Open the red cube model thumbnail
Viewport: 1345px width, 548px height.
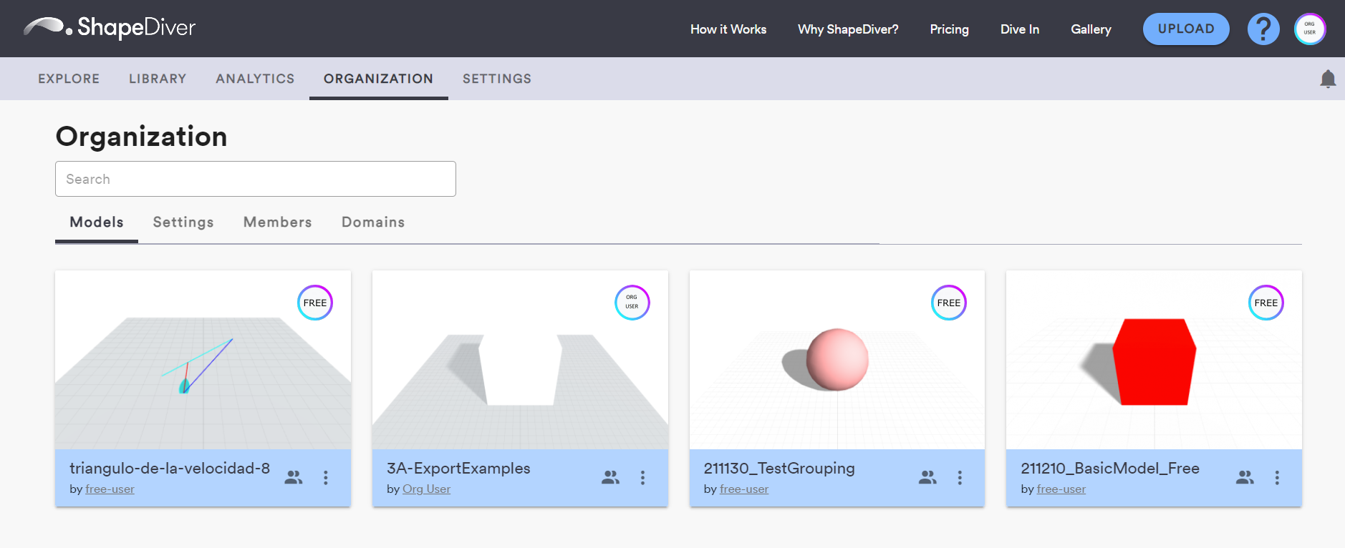click(x=1154, y=360)
